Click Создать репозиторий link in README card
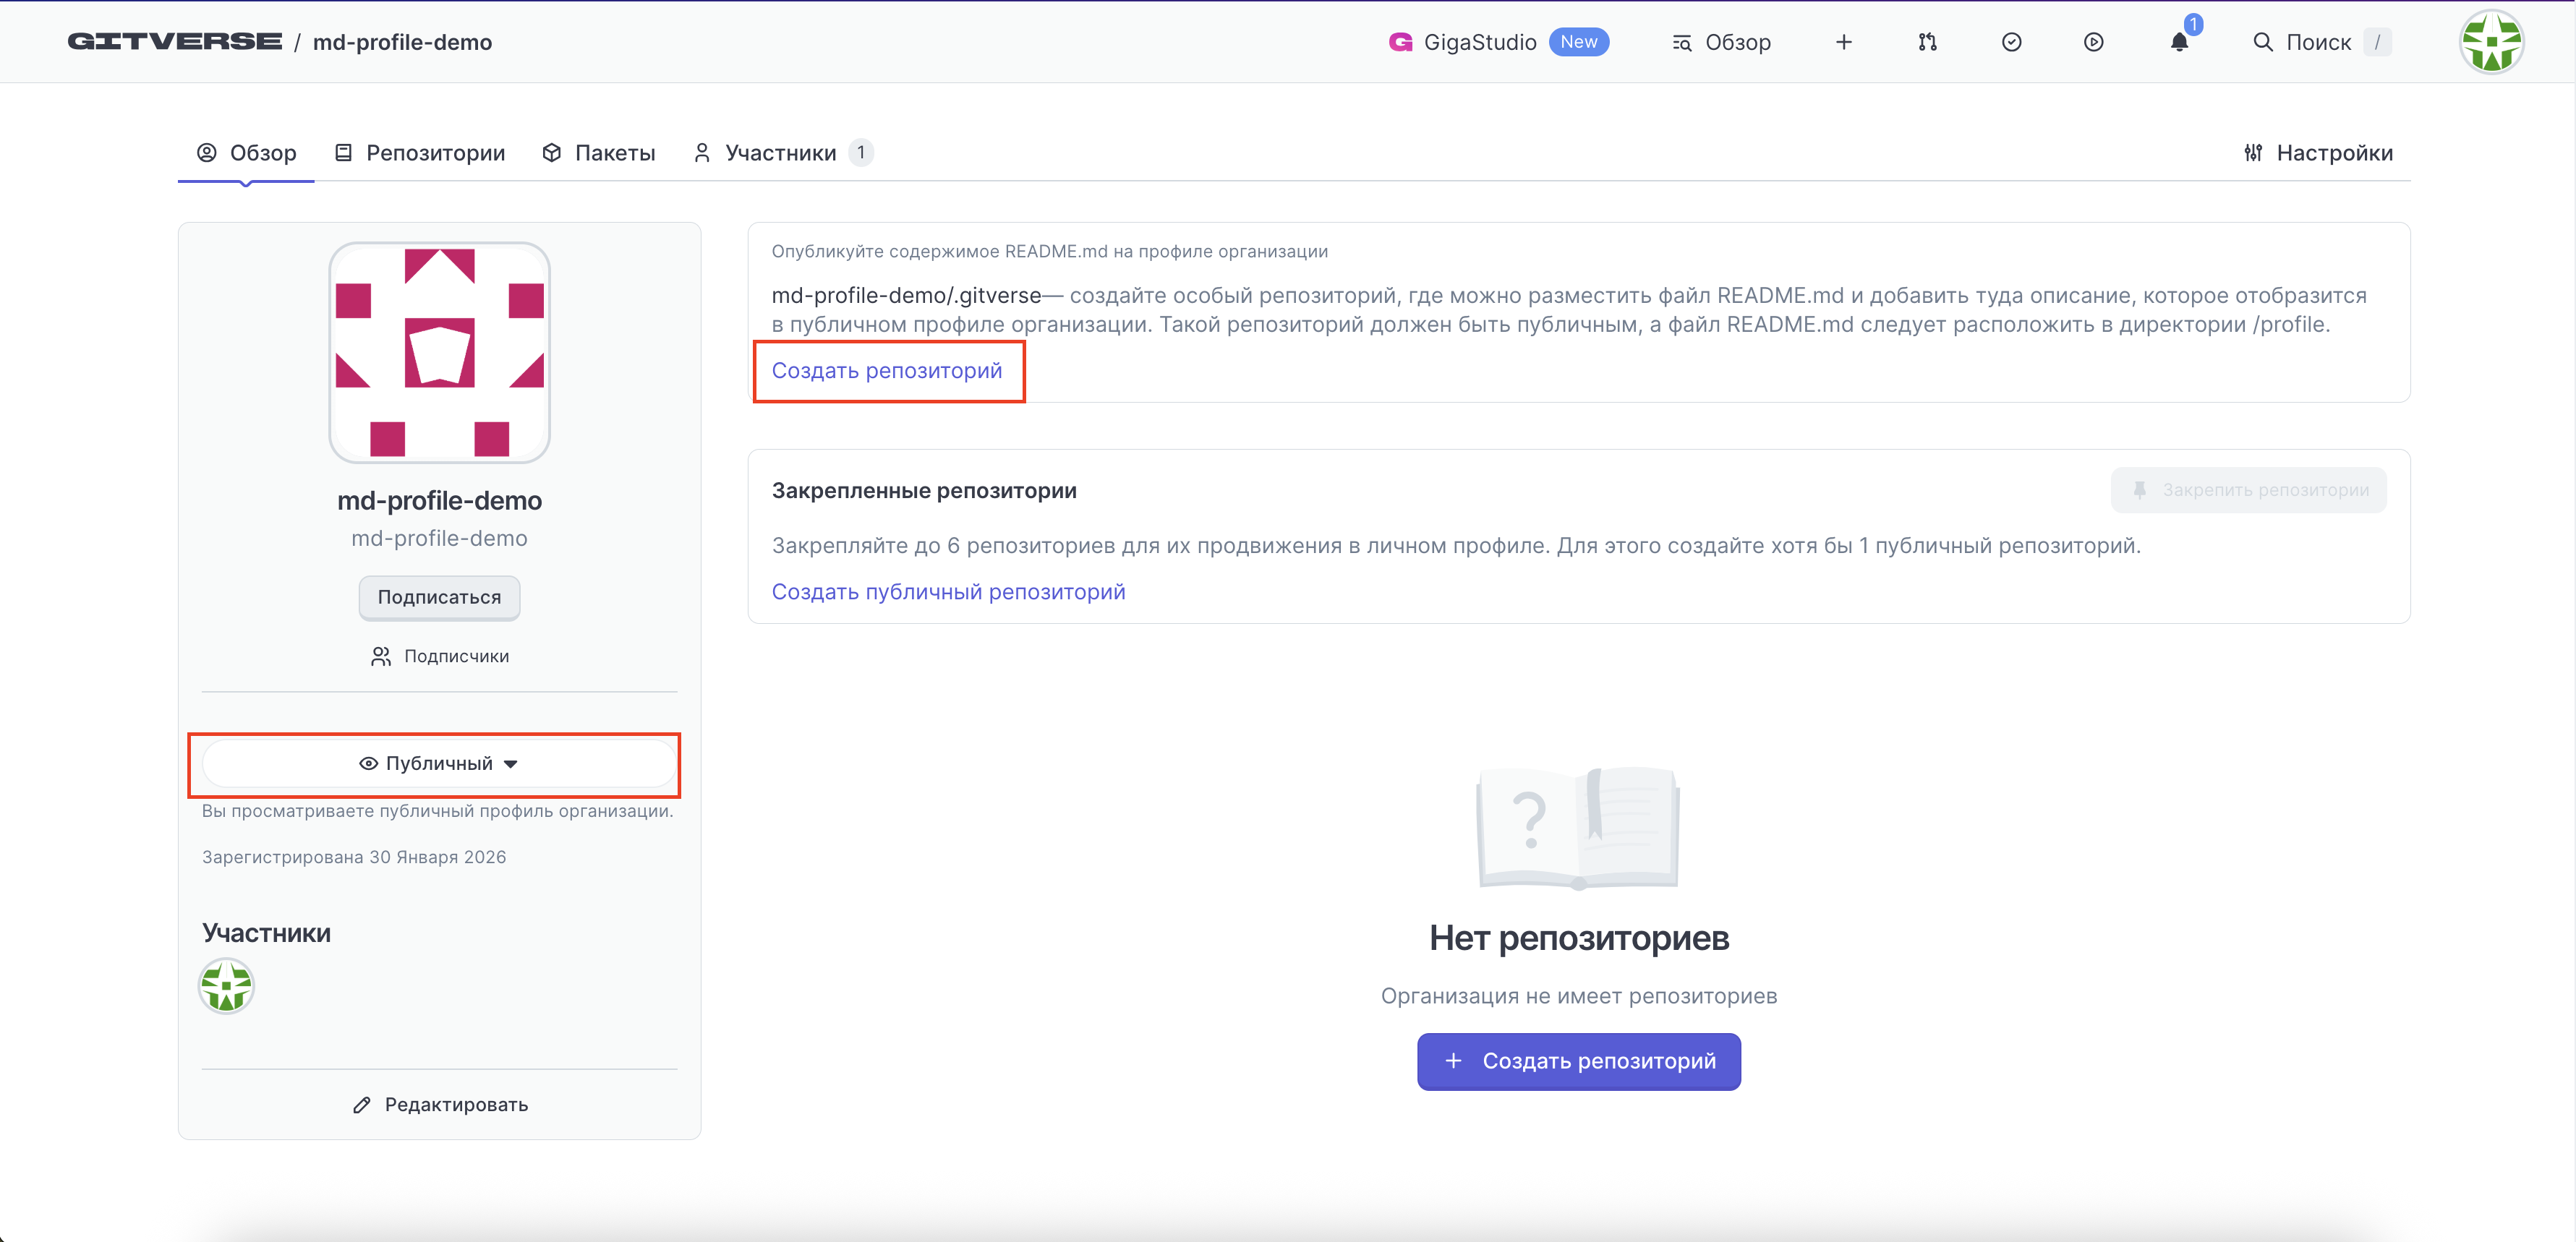The width and height of the screenshot is (2576, 1242). pyautogui.click(x=886, y=371)
